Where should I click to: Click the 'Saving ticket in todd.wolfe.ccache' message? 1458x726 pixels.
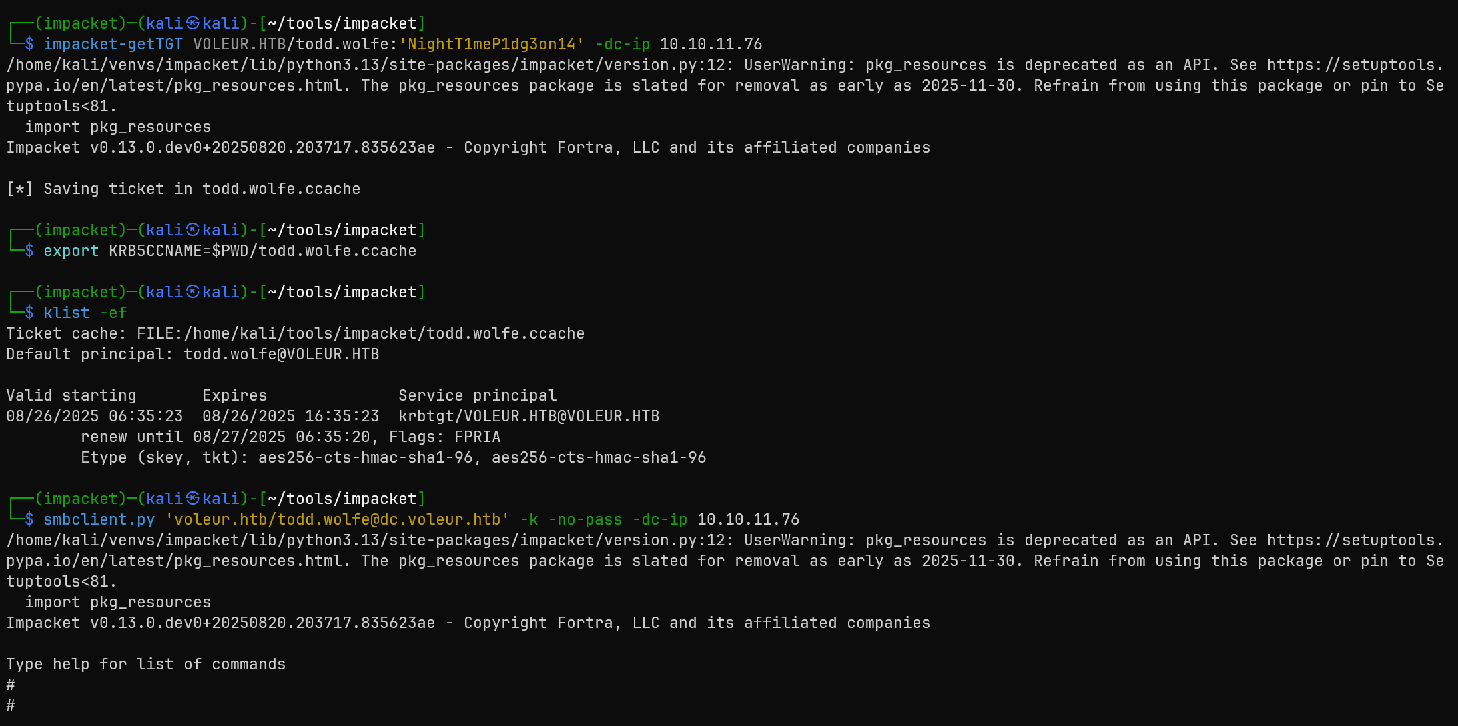coord(202,189)
